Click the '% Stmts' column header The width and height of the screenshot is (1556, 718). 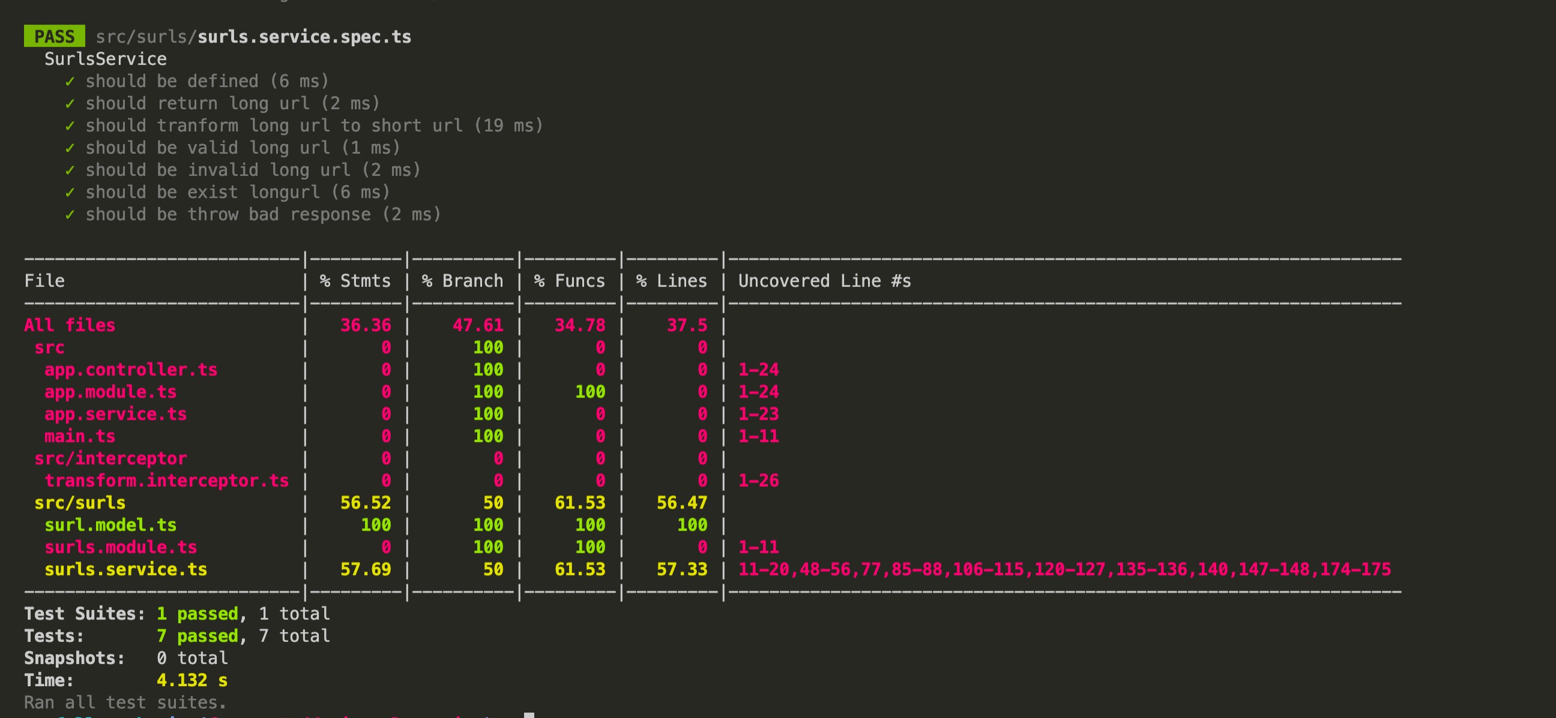(x=355, y=281)
